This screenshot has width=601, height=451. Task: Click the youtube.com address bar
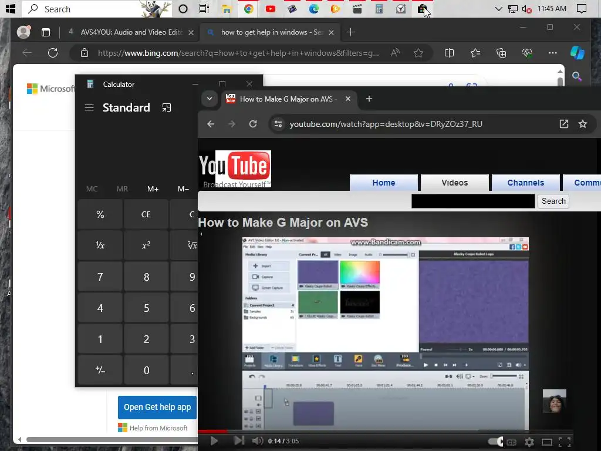(386, 124)
